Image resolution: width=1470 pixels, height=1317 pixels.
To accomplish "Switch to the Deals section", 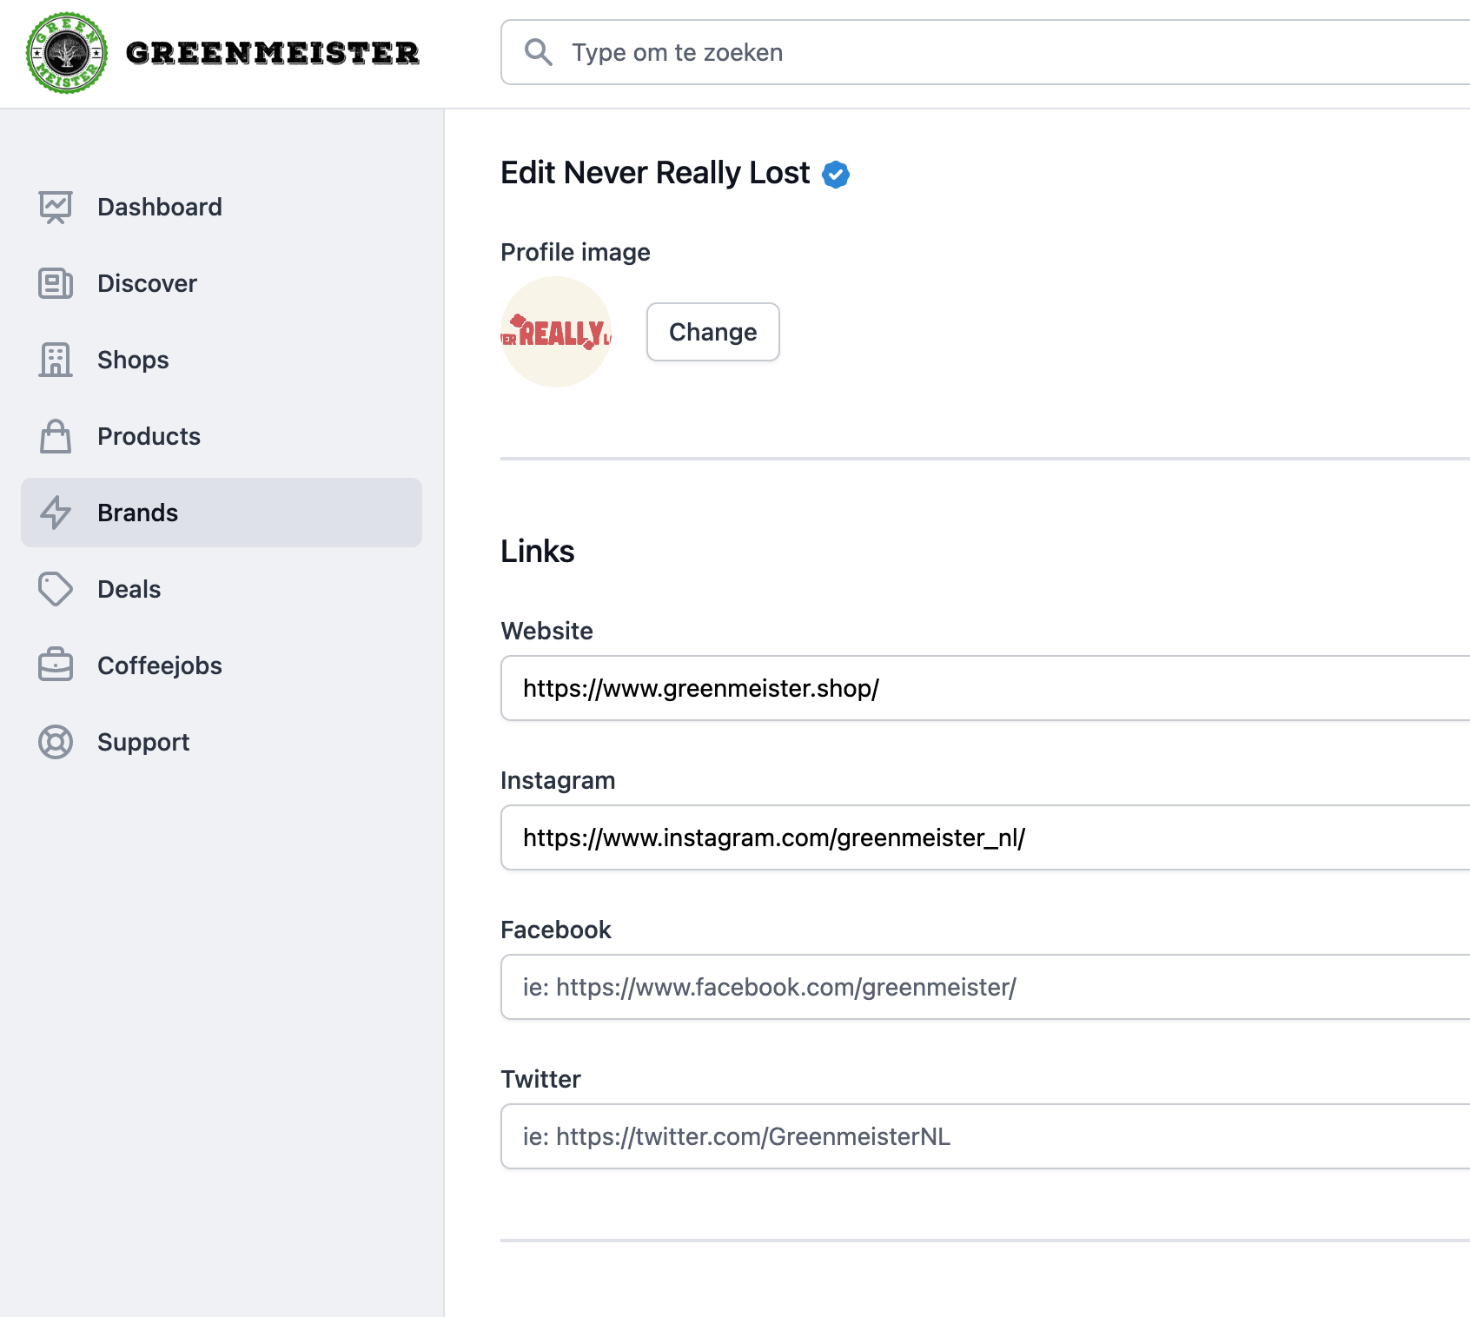I will tap(129, 589).
